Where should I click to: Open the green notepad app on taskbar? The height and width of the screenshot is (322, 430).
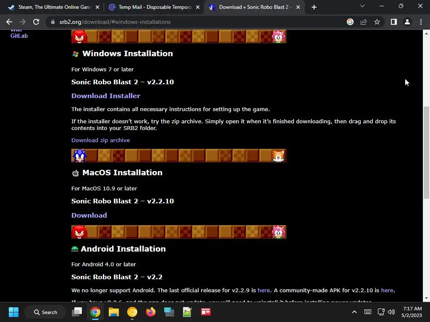187,312
